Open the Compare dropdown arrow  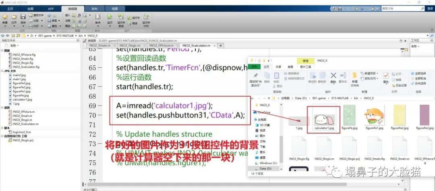point(42,21)
